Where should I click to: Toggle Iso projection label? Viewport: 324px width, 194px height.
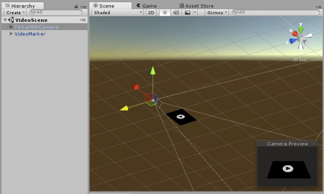click(300, 60)
